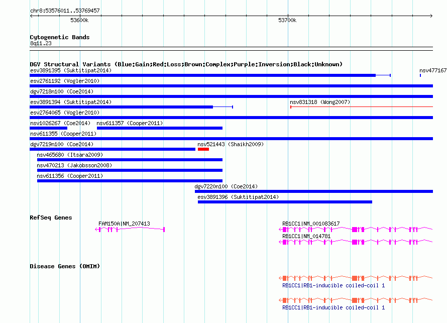
Task: Click the second OMIM RB1CC1 gene glyph
Action: [x=356, y=300]
